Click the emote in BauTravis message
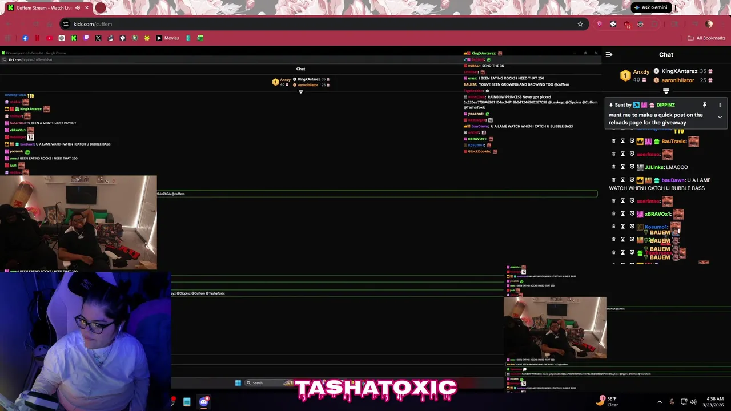The height and width of the screenshot is (411, 731). 693,142
